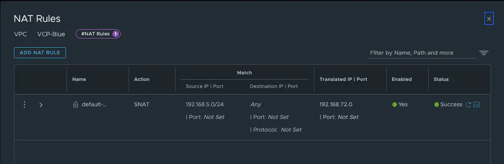Click the Name column header
This screenshot has width=504, height=164.
[79, 79]
